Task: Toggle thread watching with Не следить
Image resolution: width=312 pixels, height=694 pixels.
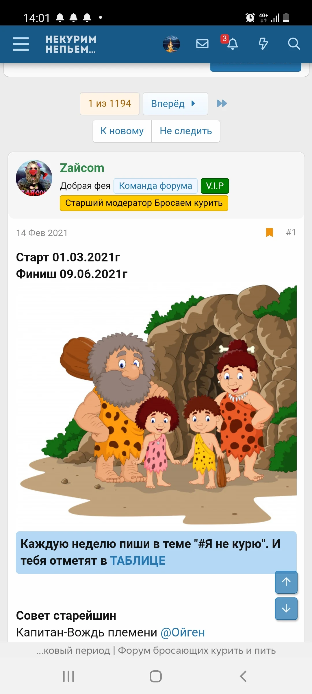Action: [x=186, y=131]
